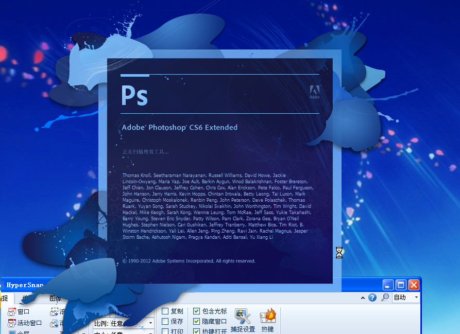Viewport: 460px width, 334px height.
Task: Maximize the HyperSnap window
Action: (x=401, y=285)
